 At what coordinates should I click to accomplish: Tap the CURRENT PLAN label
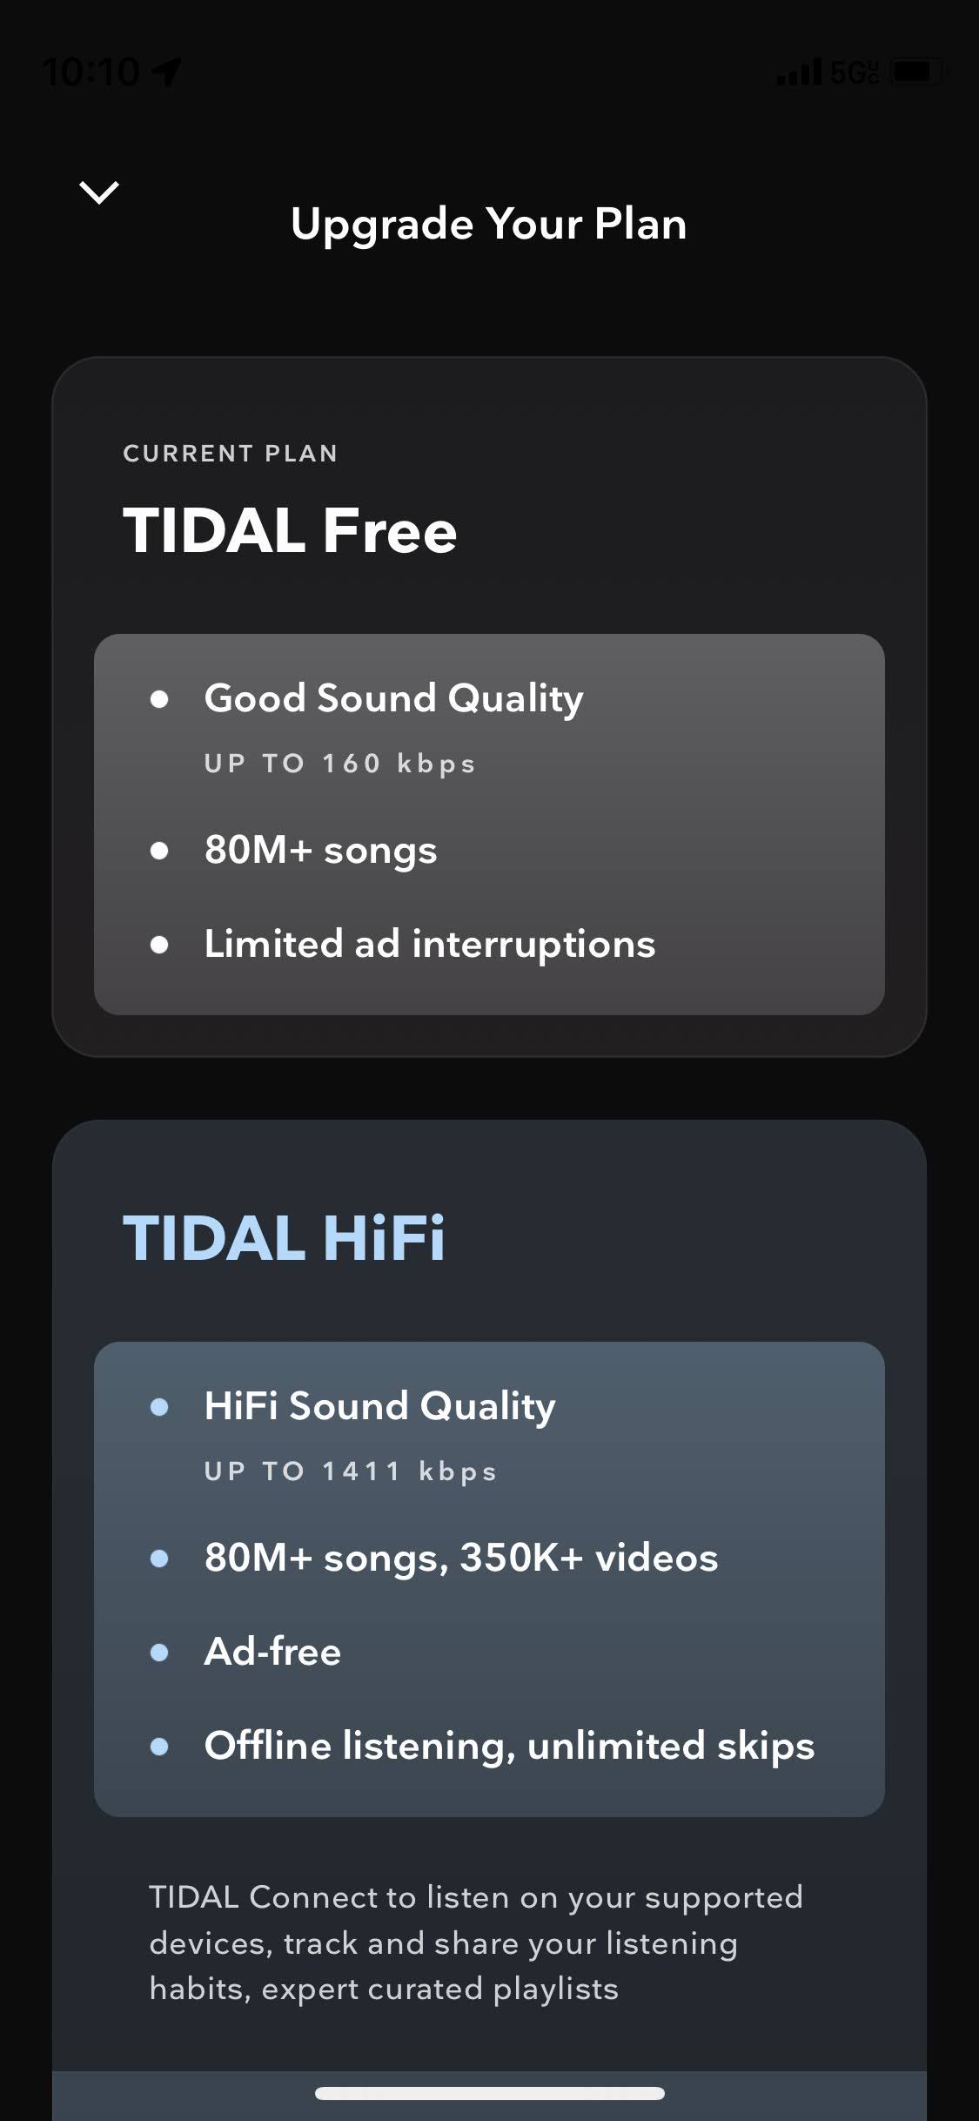(x=230, y=454)
